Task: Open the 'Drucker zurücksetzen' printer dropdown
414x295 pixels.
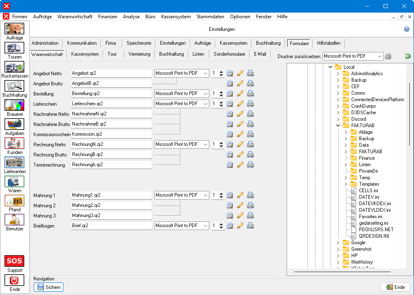Action: (379, 56)
